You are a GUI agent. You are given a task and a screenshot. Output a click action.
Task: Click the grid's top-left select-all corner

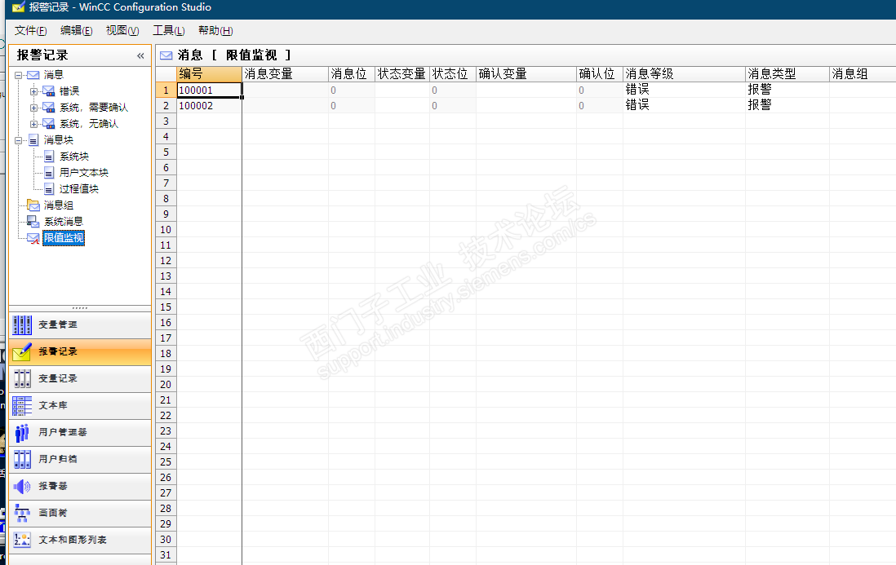coord(166,74)
